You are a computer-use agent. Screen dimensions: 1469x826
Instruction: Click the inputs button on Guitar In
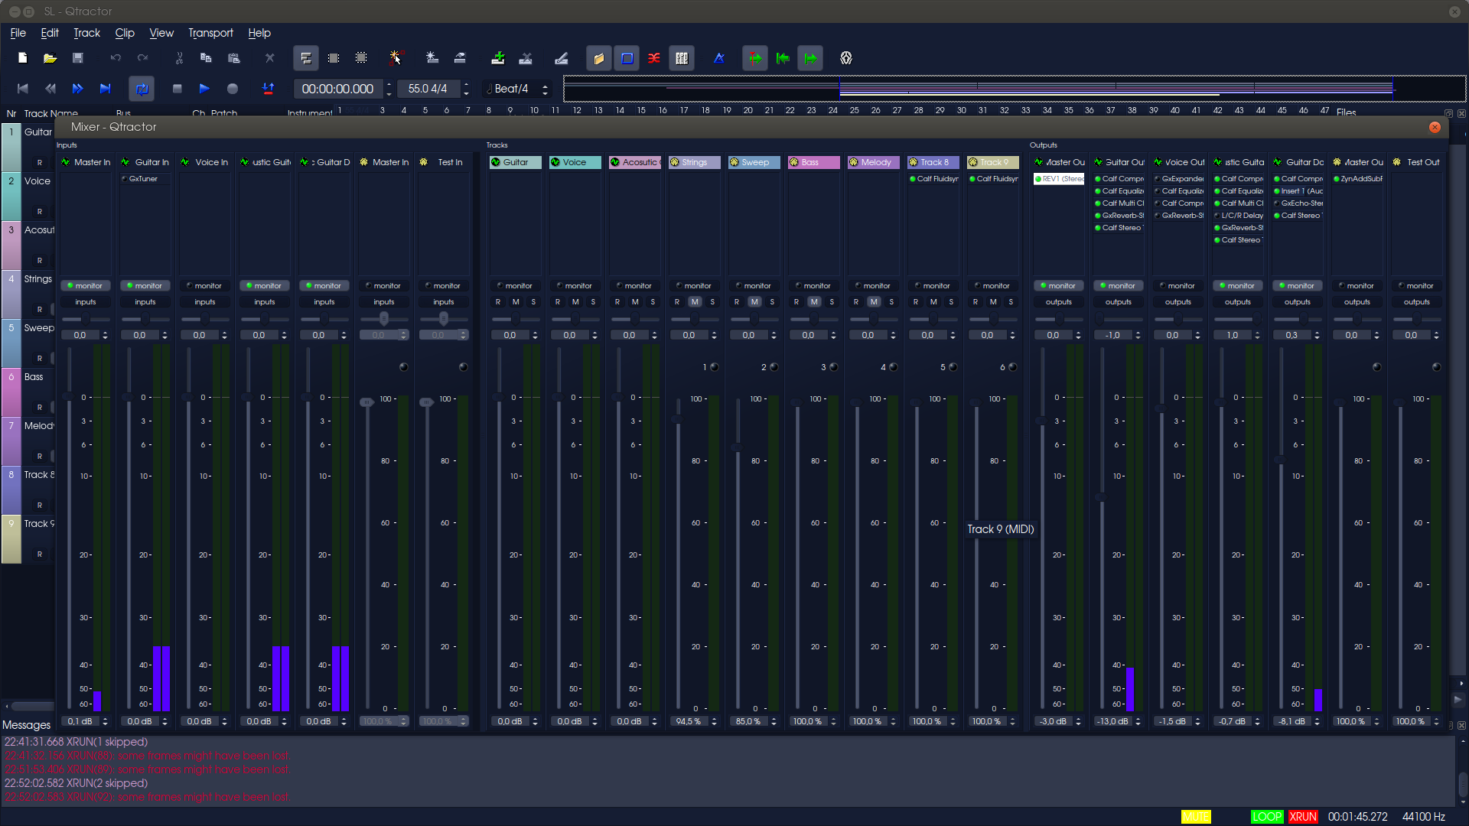pyautogui.click(x=145, y=302)
